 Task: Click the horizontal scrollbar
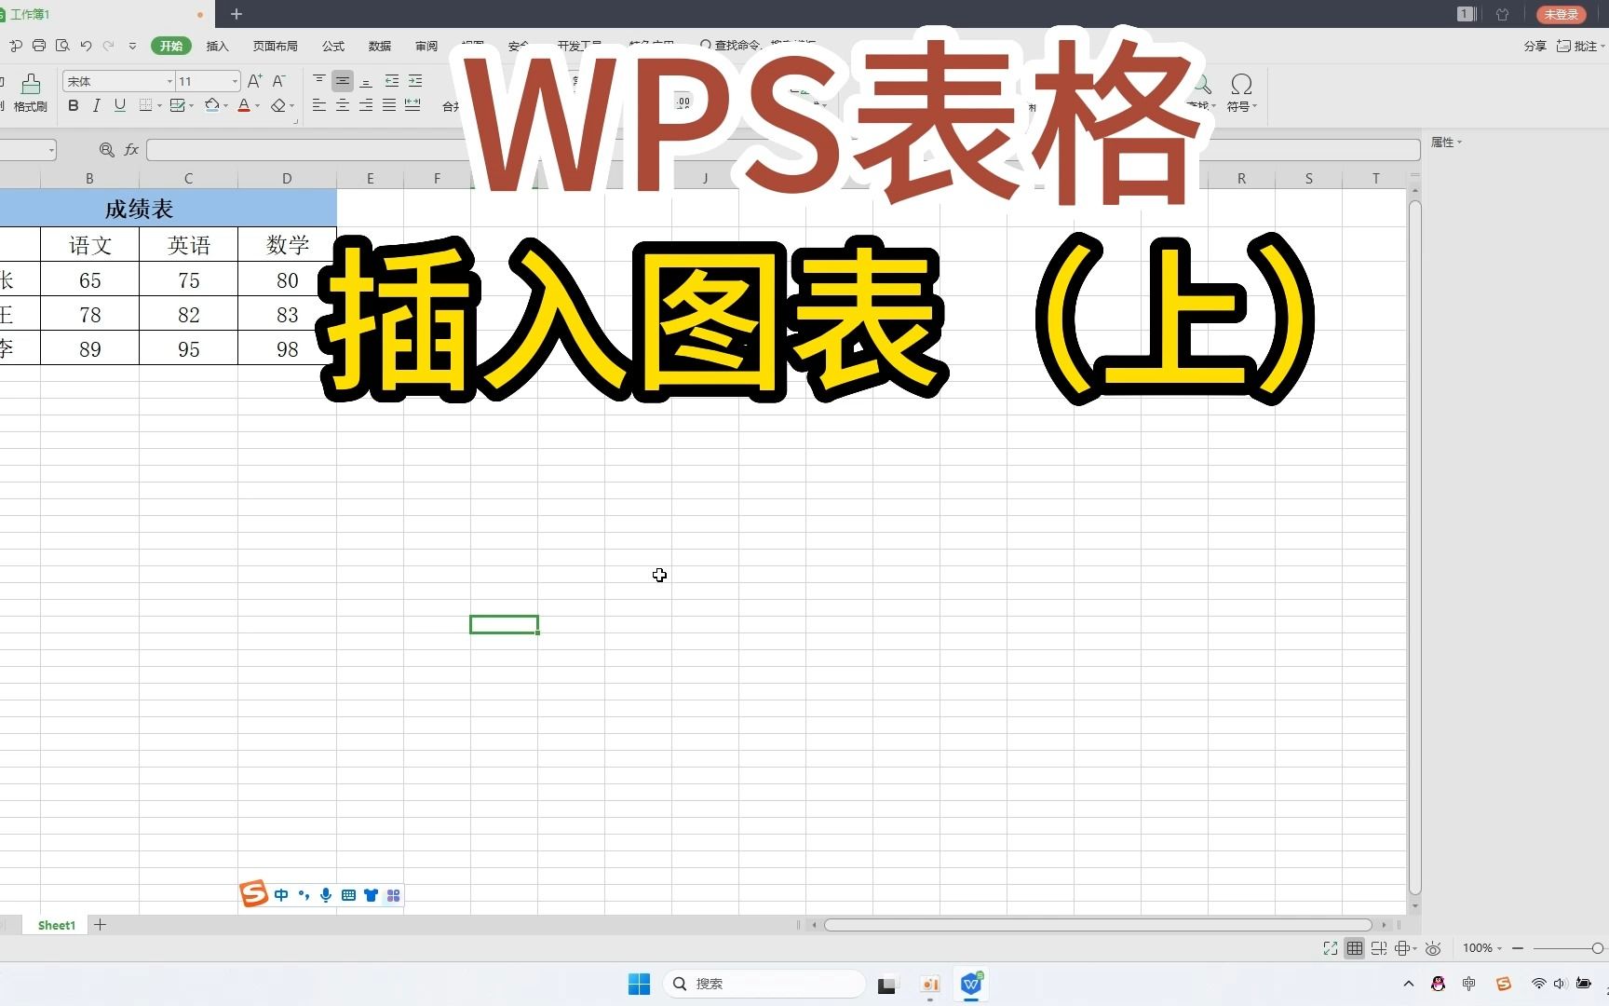click(x=1098, y=925)
